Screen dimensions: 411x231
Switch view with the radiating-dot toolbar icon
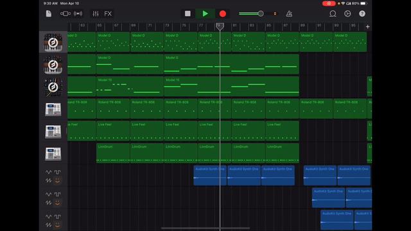pos(78,13)
